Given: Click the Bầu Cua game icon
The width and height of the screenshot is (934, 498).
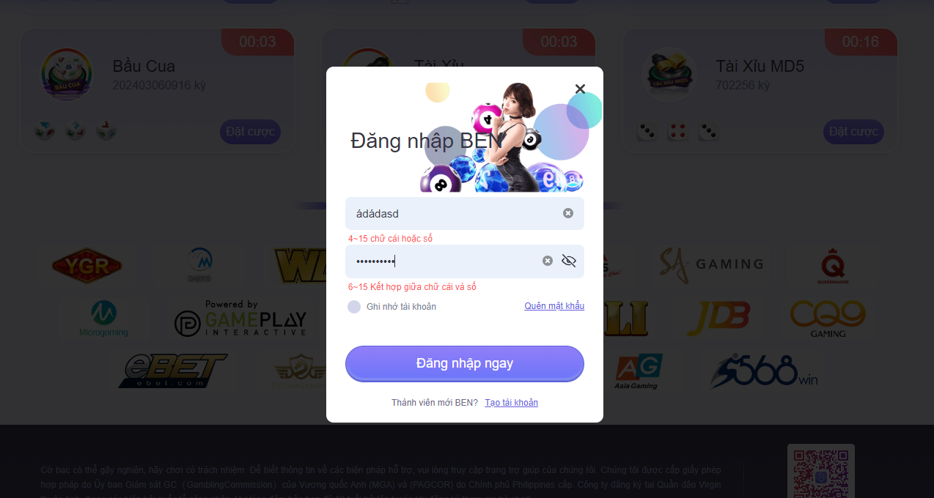Looking at the screenshot, I should point(67,74).
